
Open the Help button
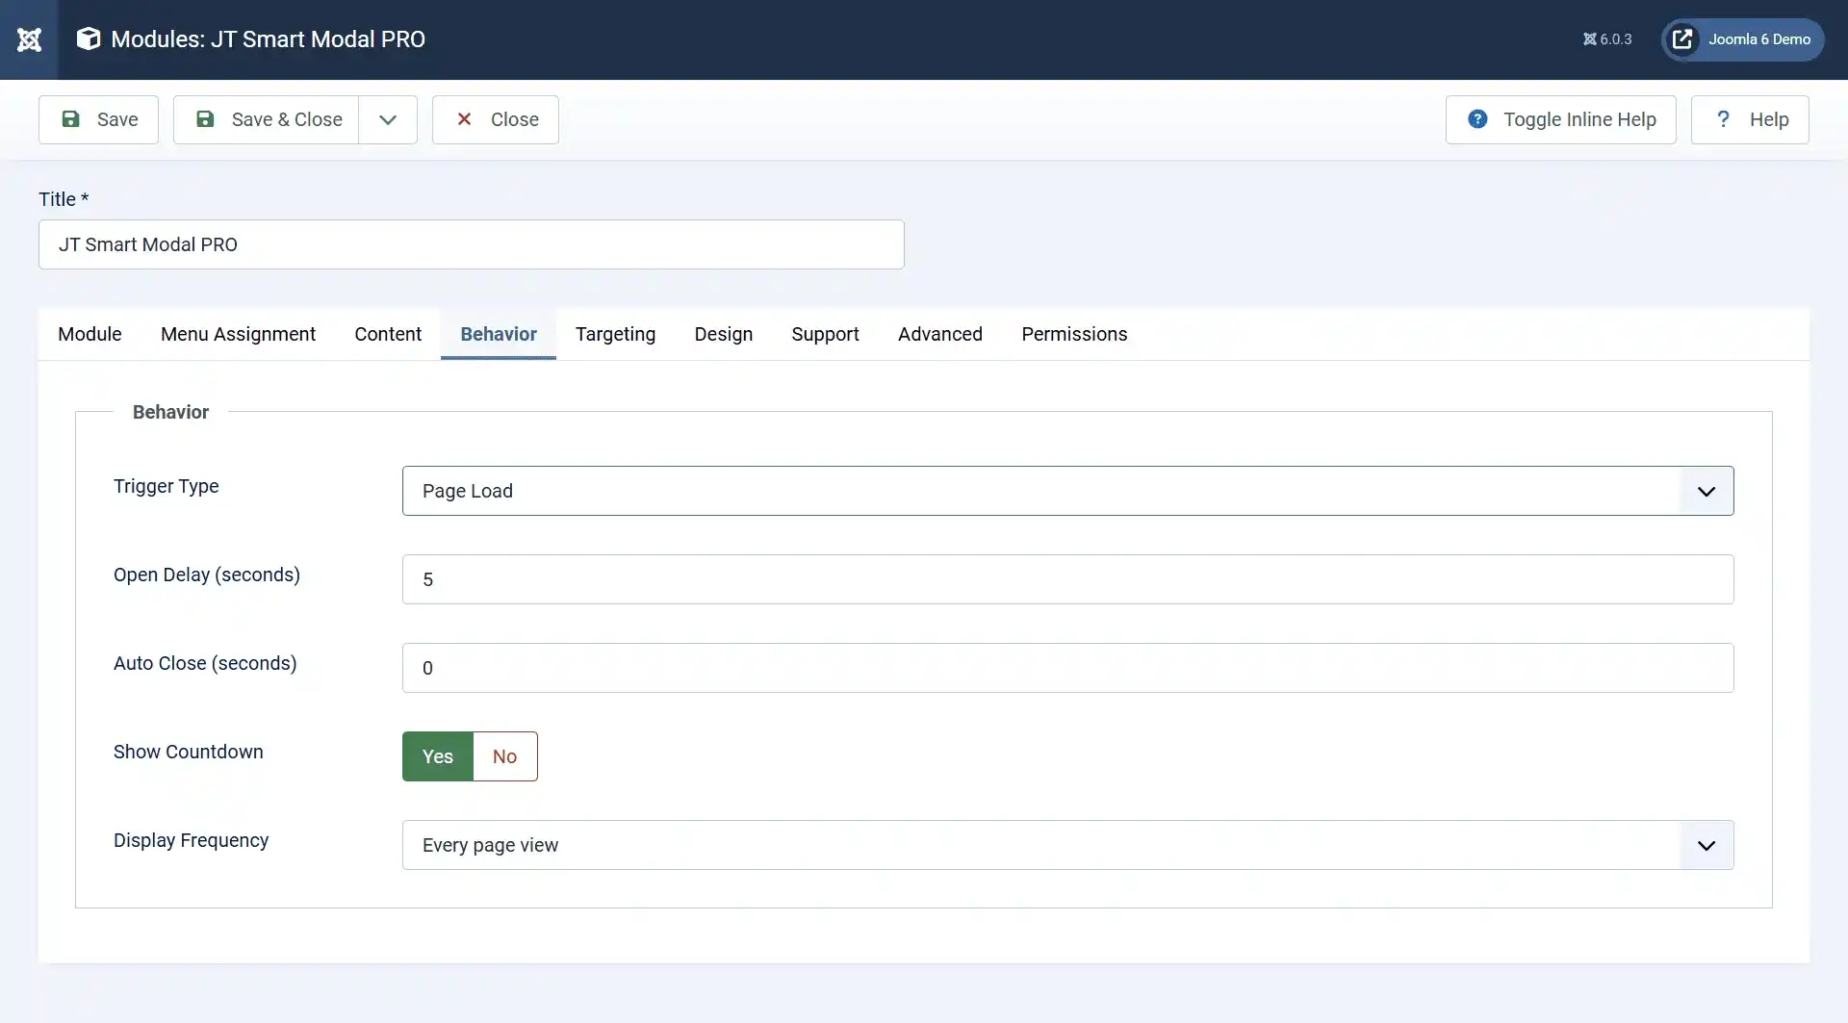coord(1750,119)
